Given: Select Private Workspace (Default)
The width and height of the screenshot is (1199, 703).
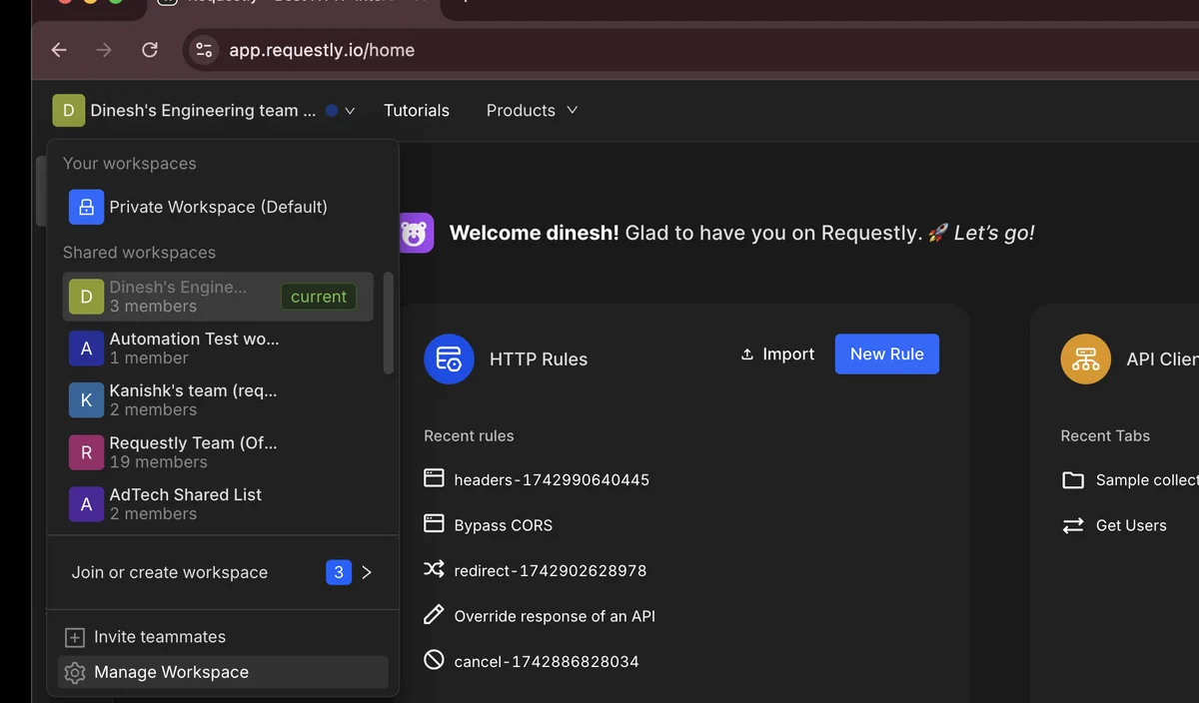Looking at the screenshot, I should [218, 207].
